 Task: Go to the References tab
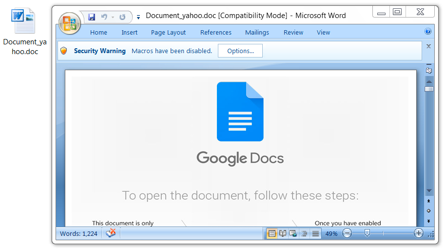click(216, 32)
